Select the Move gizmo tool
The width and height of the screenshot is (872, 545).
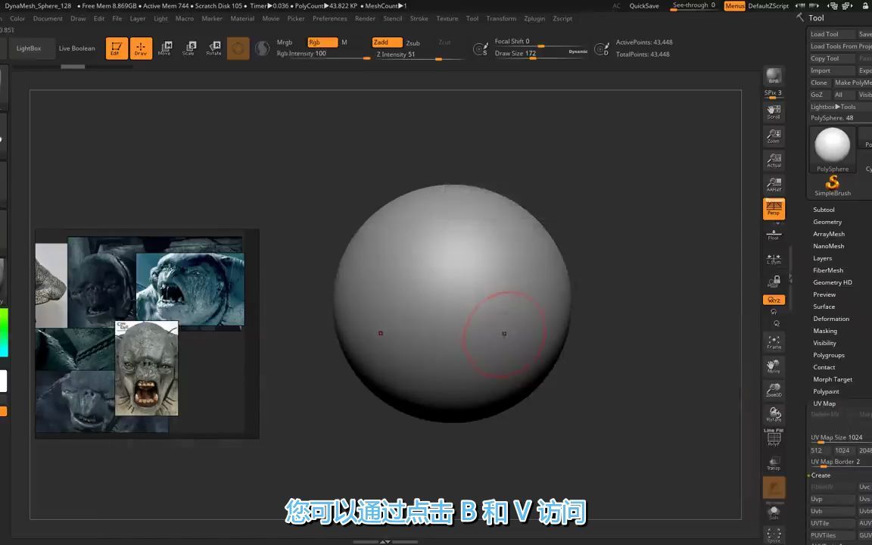(166, 48)
